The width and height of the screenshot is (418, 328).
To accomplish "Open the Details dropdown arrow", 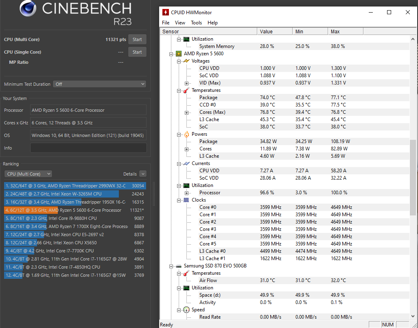I will pyautogui.click(x=143, y=174).
